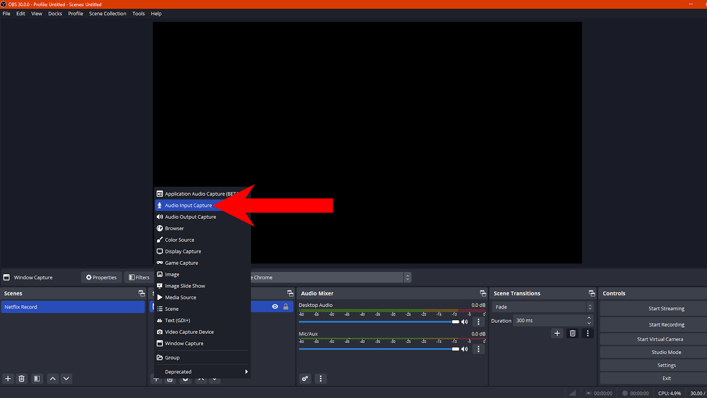Open the Tools menu
Screen dimensions: 707x398
(x=138, y=13)
